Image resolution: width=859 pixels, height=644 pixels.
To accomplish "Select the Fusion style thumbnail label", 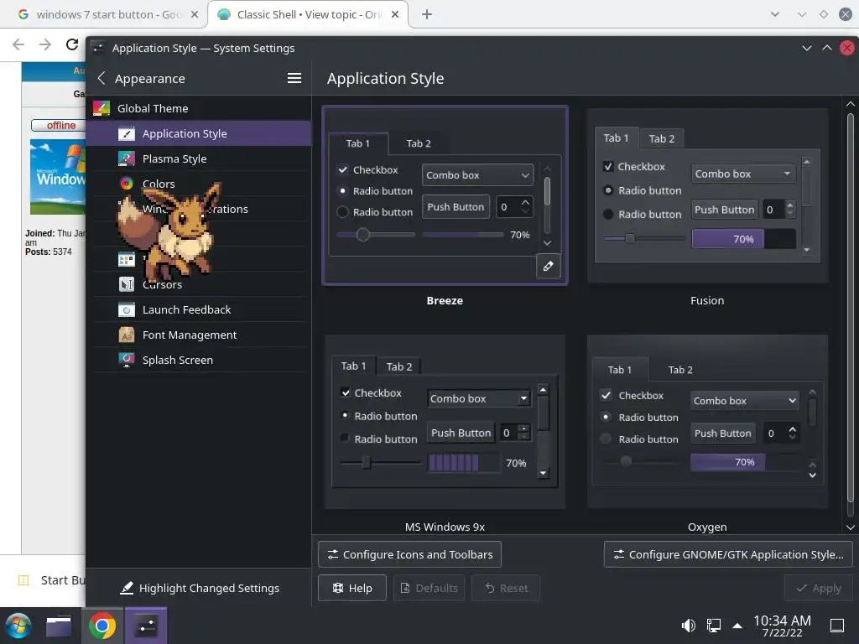I will tap(706, 300).
